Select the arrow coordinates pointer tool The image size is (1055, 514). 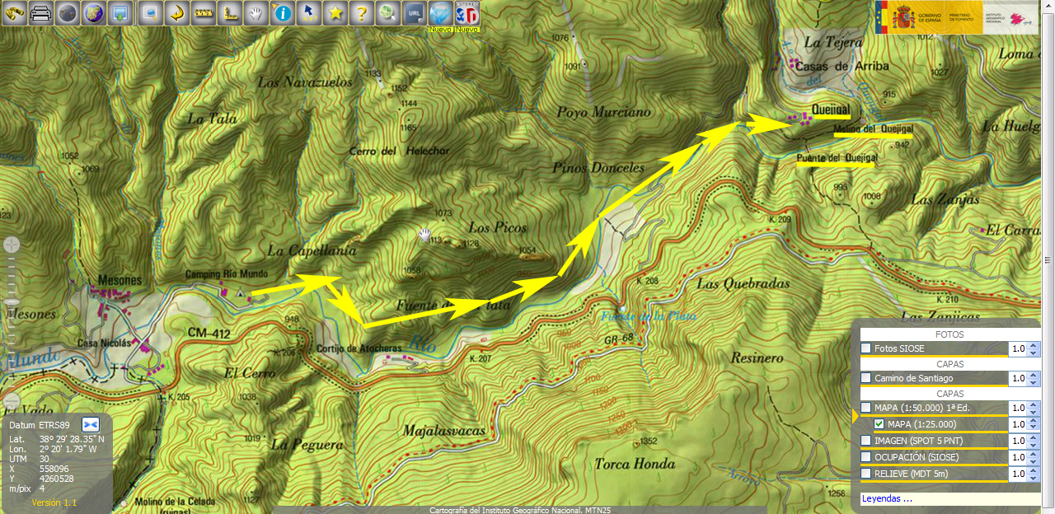coord(308,13)
